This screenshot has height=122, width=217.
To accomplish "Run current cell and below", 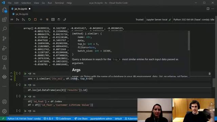I will (x=23, y=20).
